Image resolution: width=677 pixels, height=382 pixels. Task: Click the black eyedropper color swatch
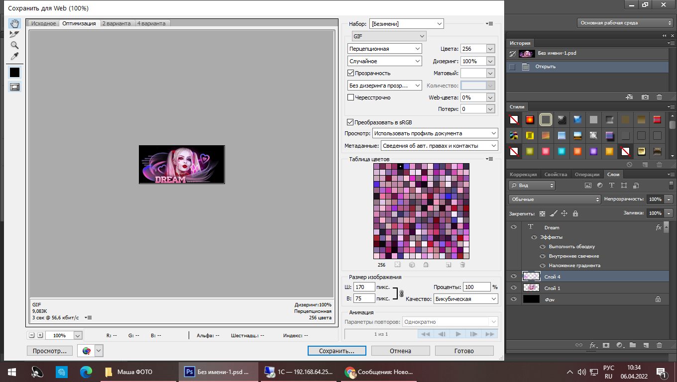tap(14, 72)
